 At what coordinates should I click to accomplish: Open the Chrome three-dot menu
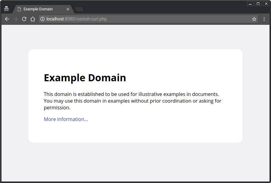point(264,19)
